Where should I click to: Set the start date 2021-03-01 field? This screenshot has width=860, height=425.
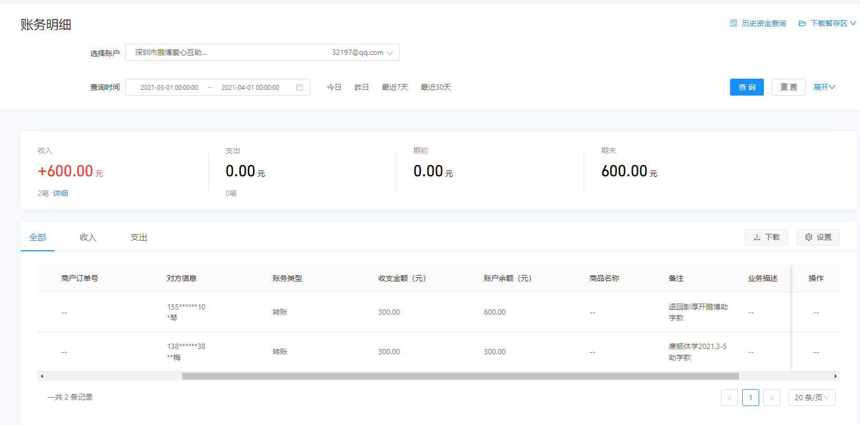(169, 87)
